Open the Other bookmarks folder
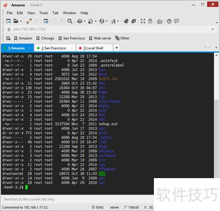Viewport: 220px width, 211px height. tap(122, 38)
